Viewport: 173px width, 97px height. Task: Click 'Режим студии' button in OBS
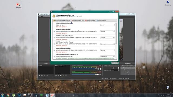point(127,70)
